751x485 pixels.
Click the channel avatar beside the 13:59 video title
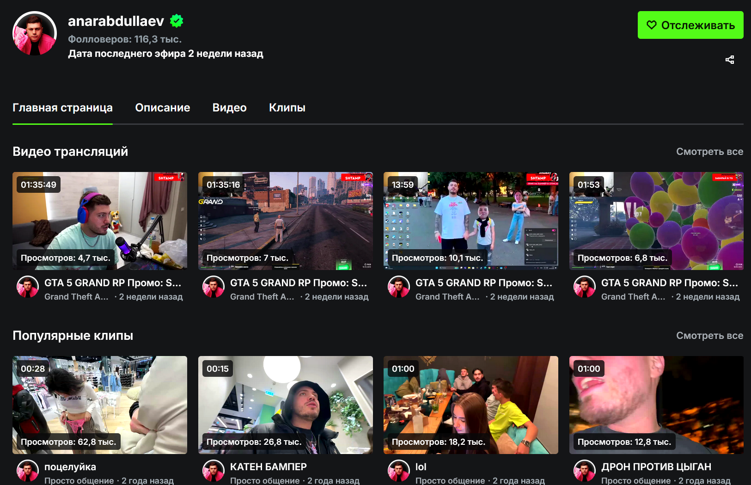pyautogui.click(x=399, y=287)
